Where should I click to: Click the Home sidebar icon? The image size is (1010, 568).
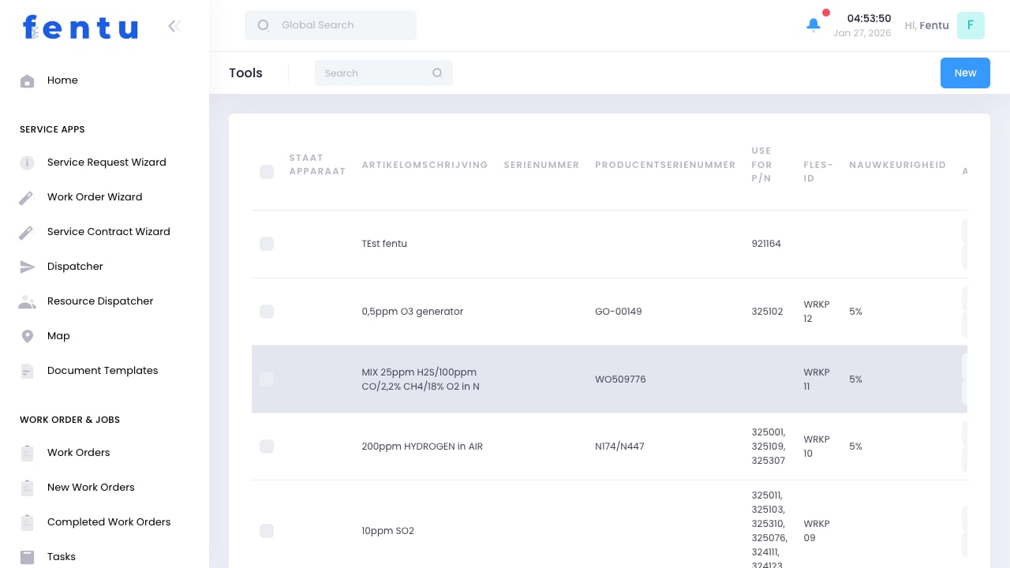pyautogui.click(x=27, y=80)
